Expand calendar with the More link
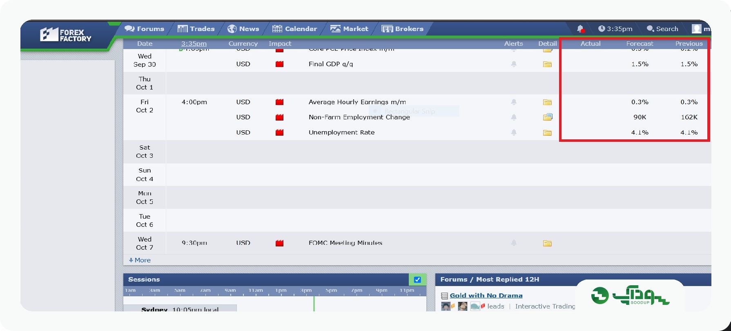The height and width of the screenshot is (331, 731). click(140, 260)
